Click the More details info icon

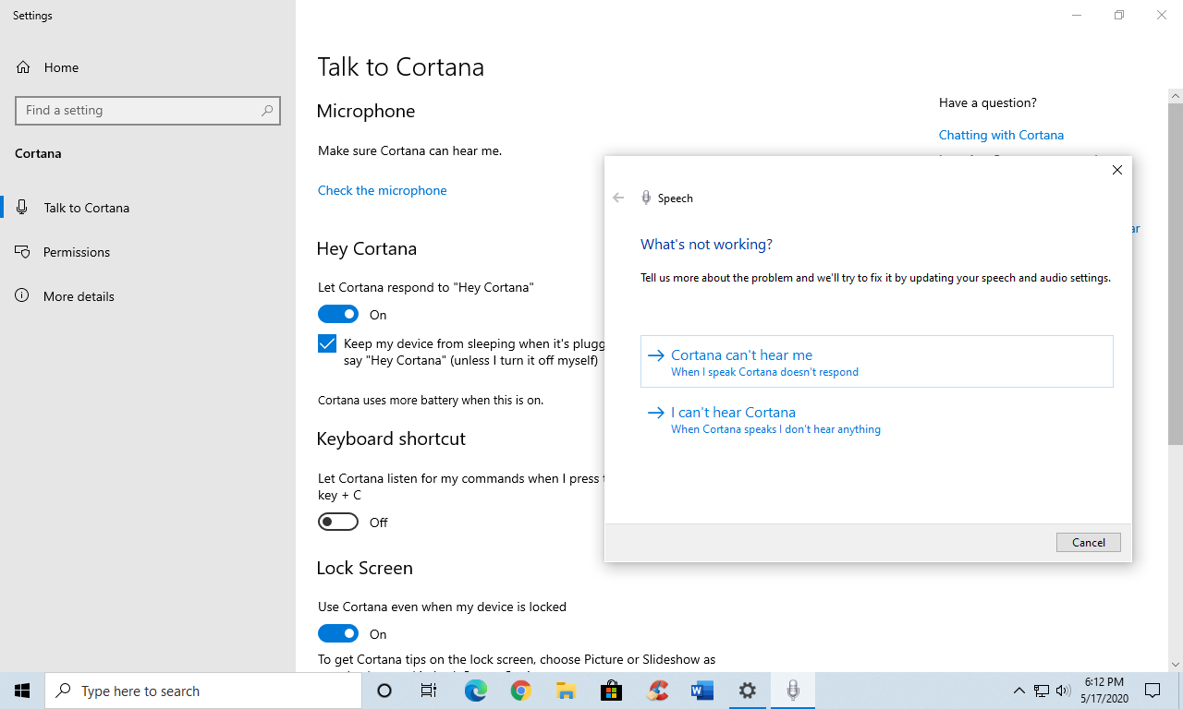[22, 296]
